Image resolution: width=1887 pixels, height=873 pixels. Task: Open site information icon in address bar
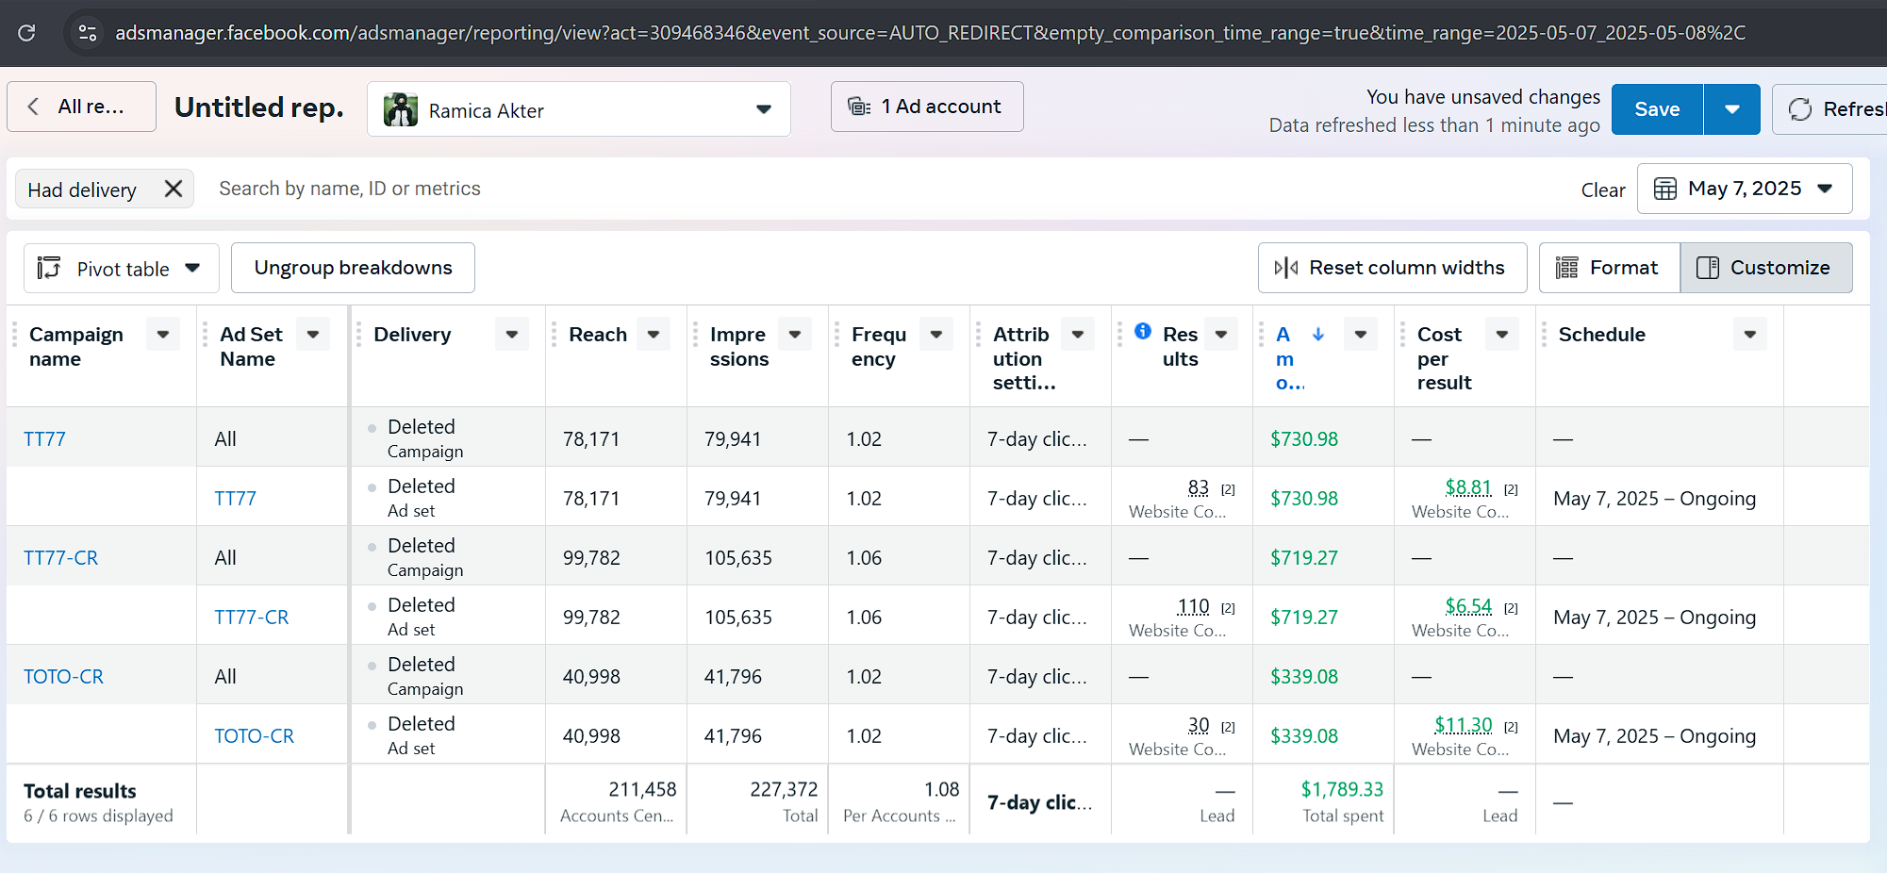(88, 33)
